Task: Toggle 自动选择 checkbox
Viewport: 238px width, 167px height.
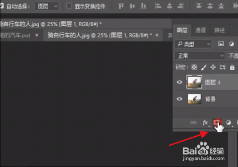Action: click(x=2, y=6)
